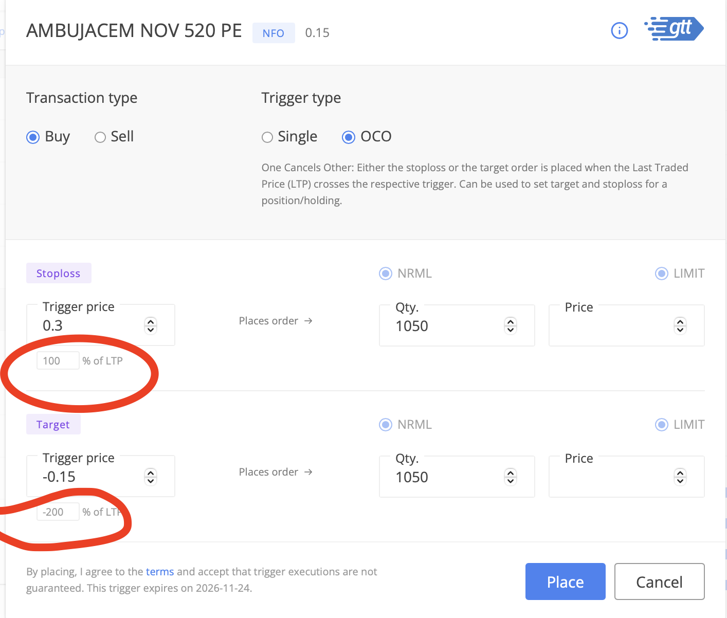Click the Stoploss percent of LTP field
Image resolution: width=727 pixels, height=618 pixels.
[x=58, y=361]
